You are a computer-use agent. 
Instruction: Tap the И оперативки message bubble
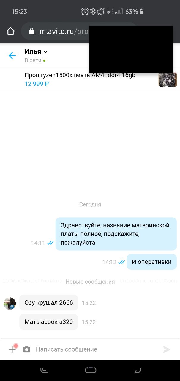[152, 262]
